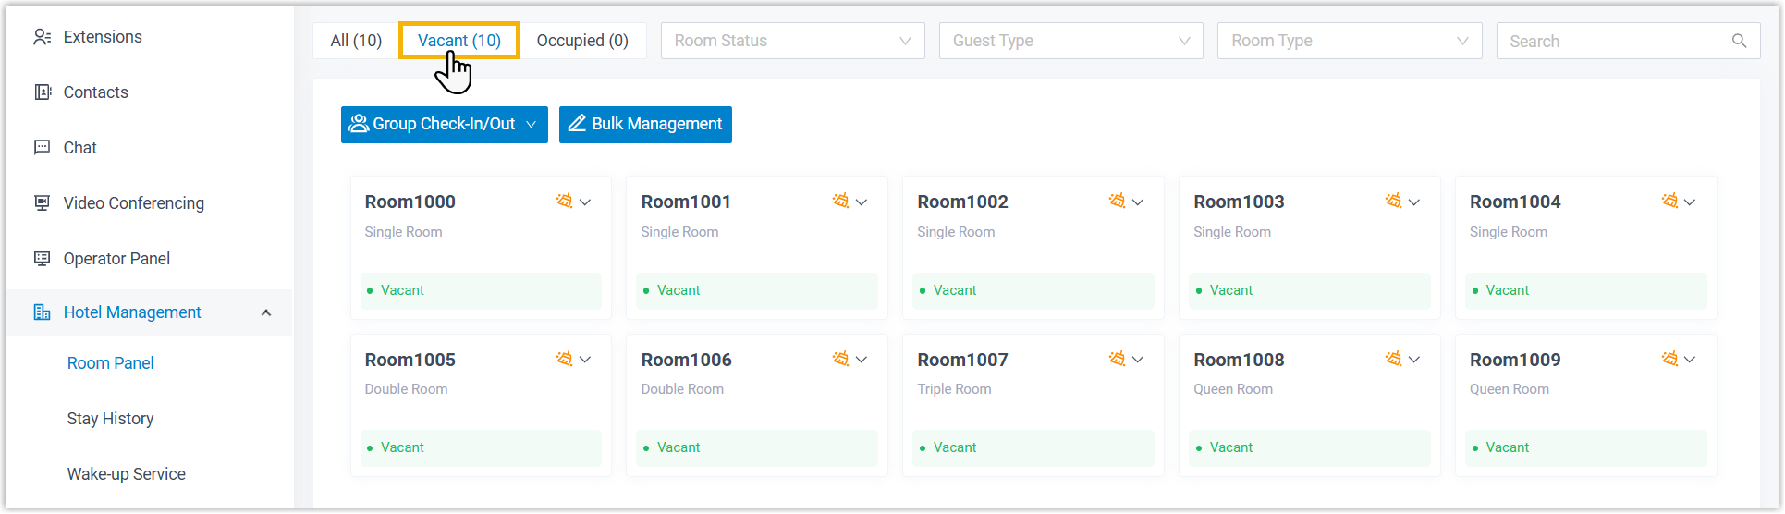Expand the Room1002 options chevron

click(1138, 202)
